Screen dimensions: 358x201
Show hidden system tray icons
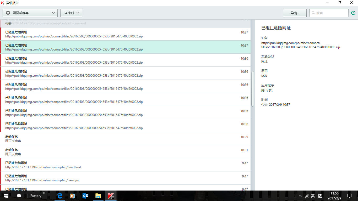[300, 196]
